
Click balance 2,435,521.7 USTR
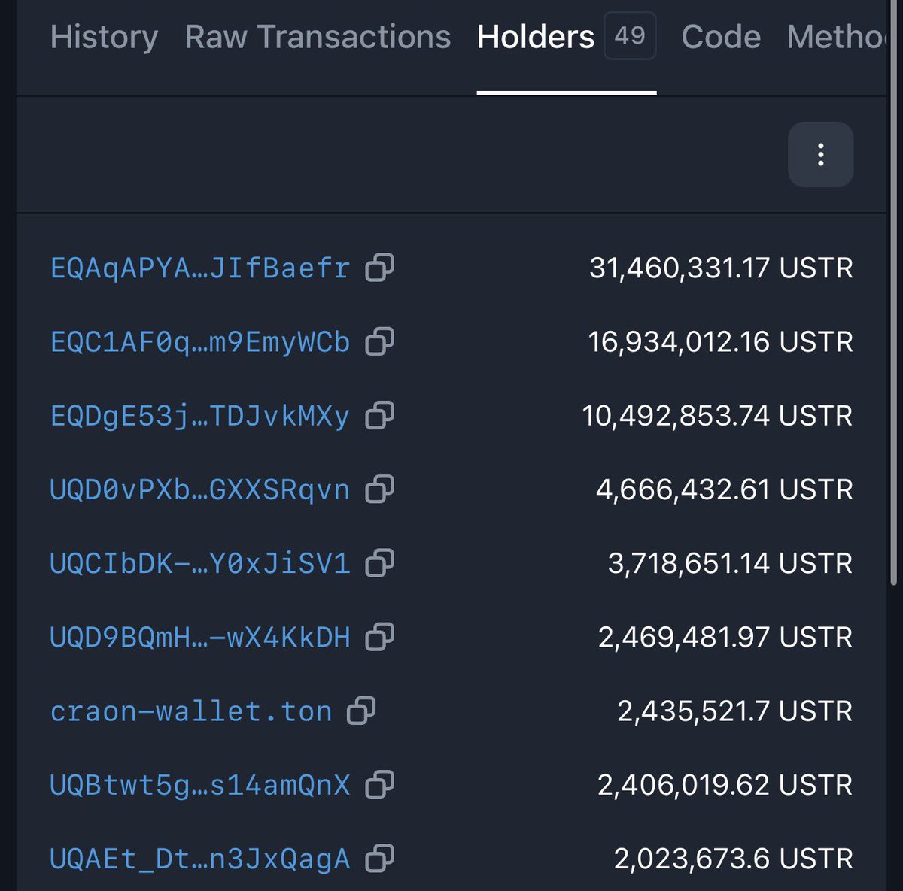(x=735, y=711)
